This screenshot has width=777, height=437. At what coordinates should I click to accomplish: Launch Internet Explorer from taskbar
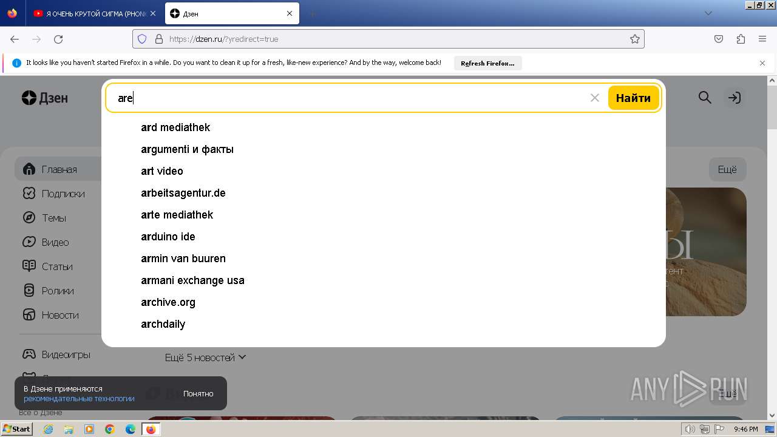click(x=48, y=429)
